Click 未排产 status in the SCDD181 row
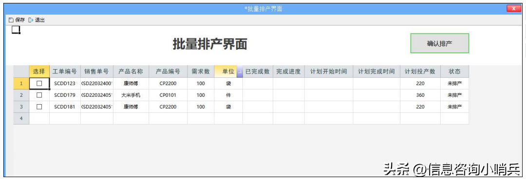Viewport: 526px width, 182px height. pyautogui.click(x=454, y=107)
